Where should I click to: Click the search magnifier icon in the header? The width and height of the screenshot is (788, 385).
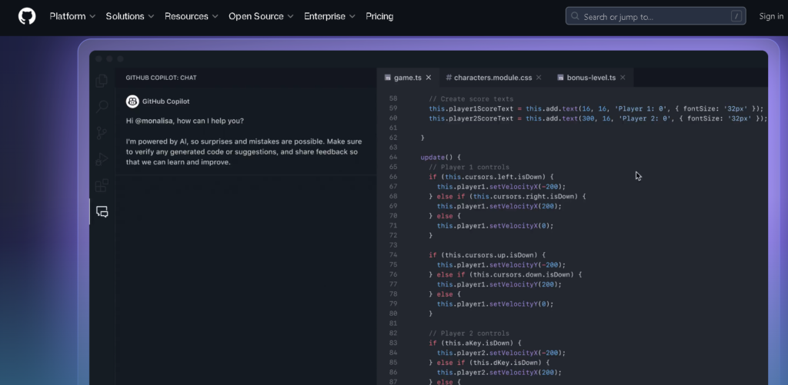(576, 17)
